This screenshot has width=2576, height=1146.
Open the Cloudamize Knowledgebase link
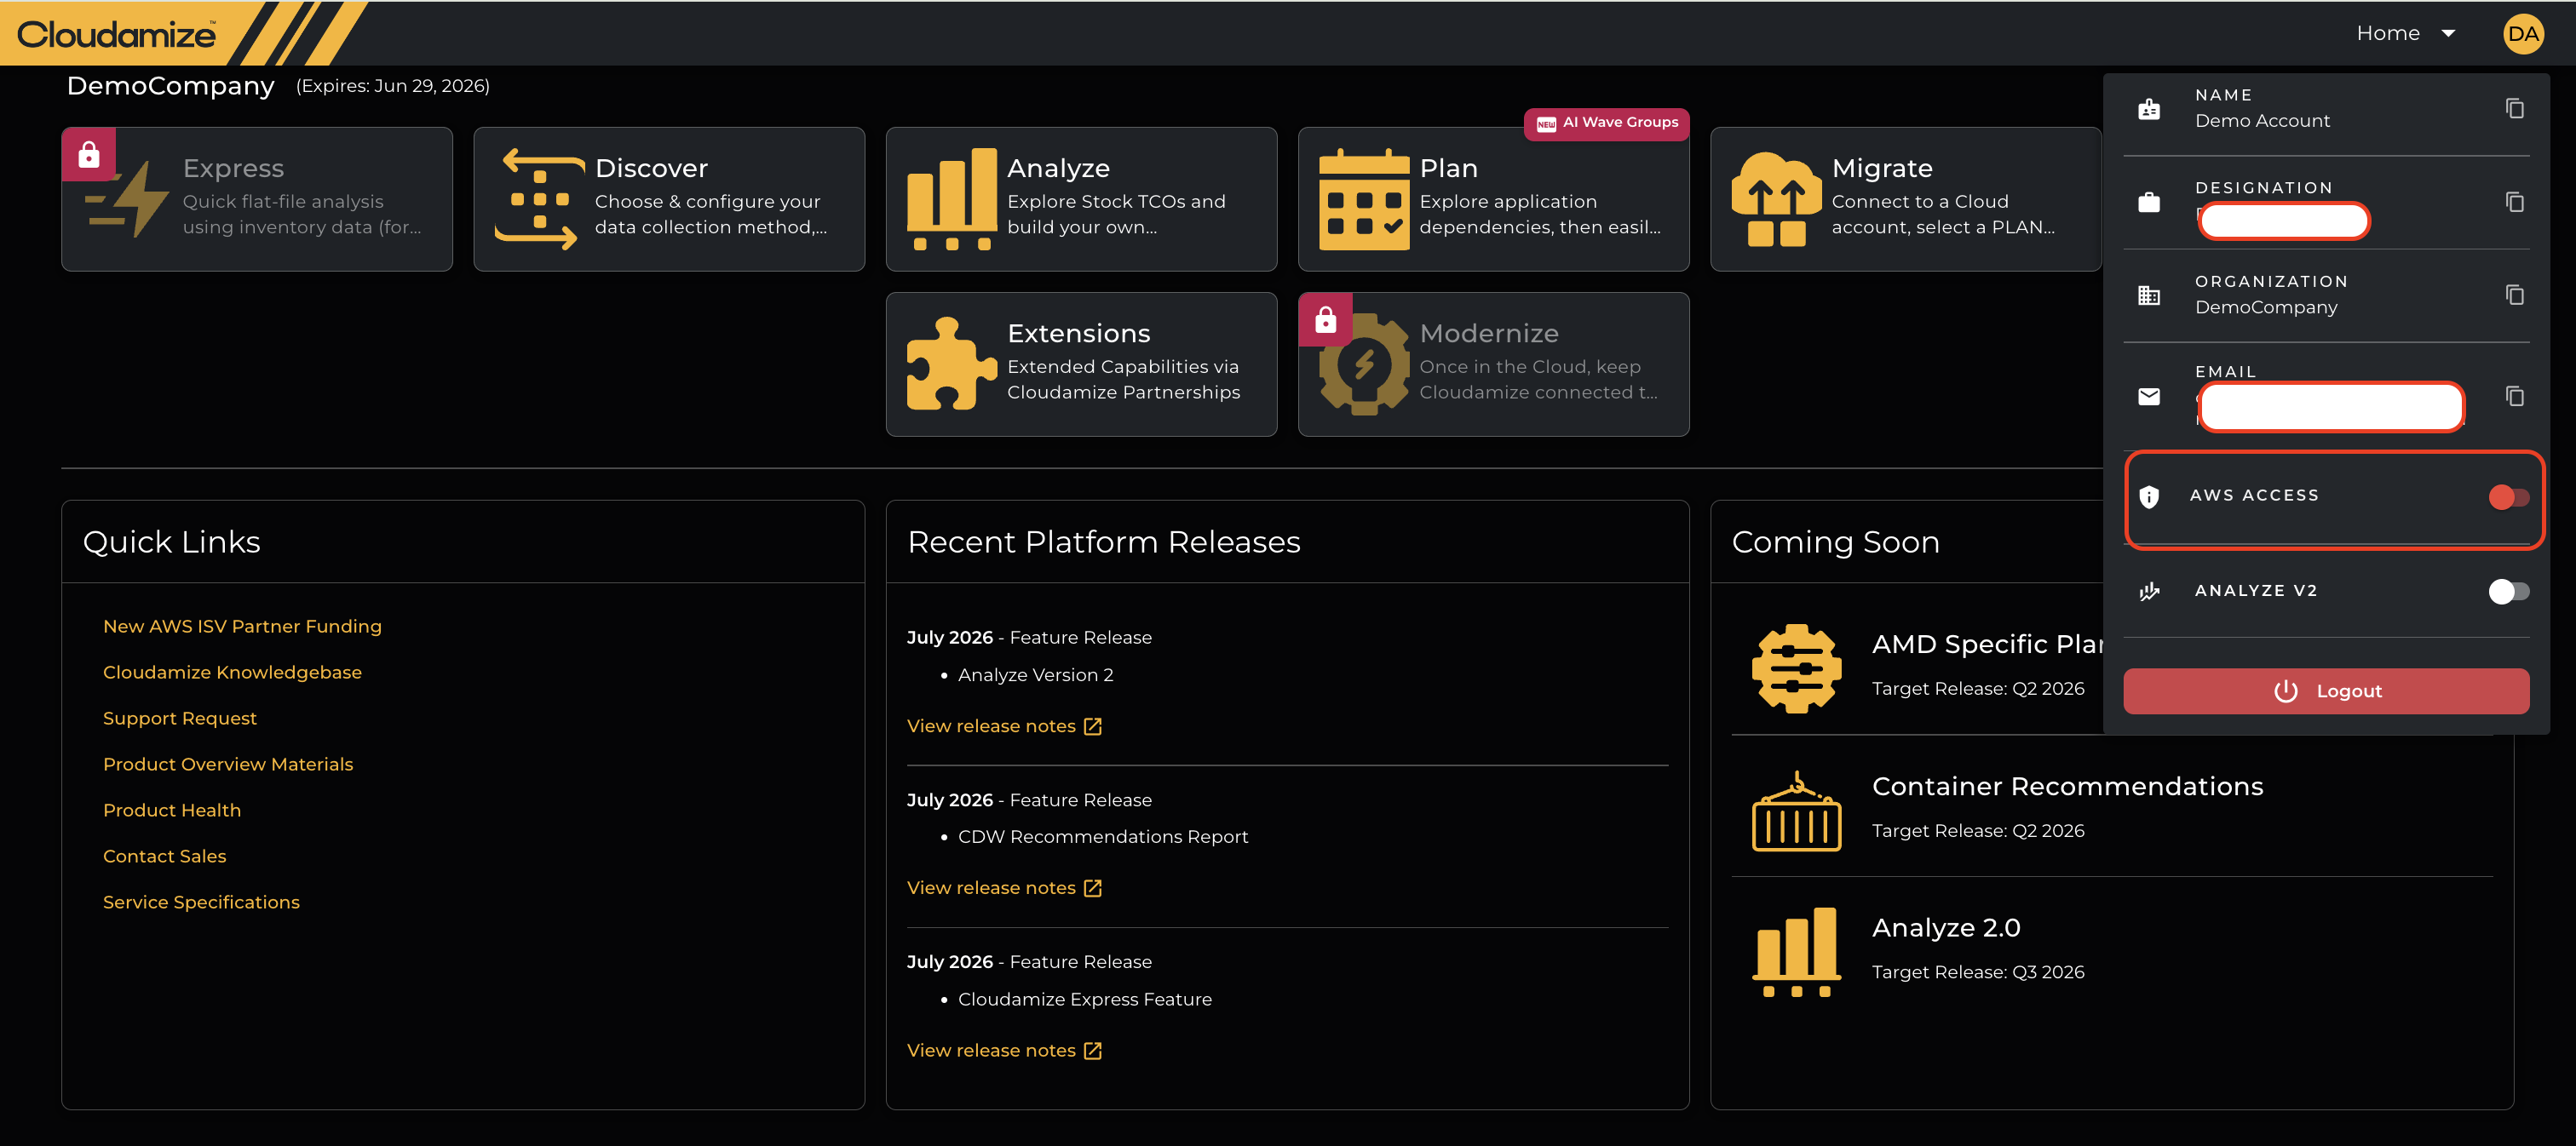coord(232,673)
